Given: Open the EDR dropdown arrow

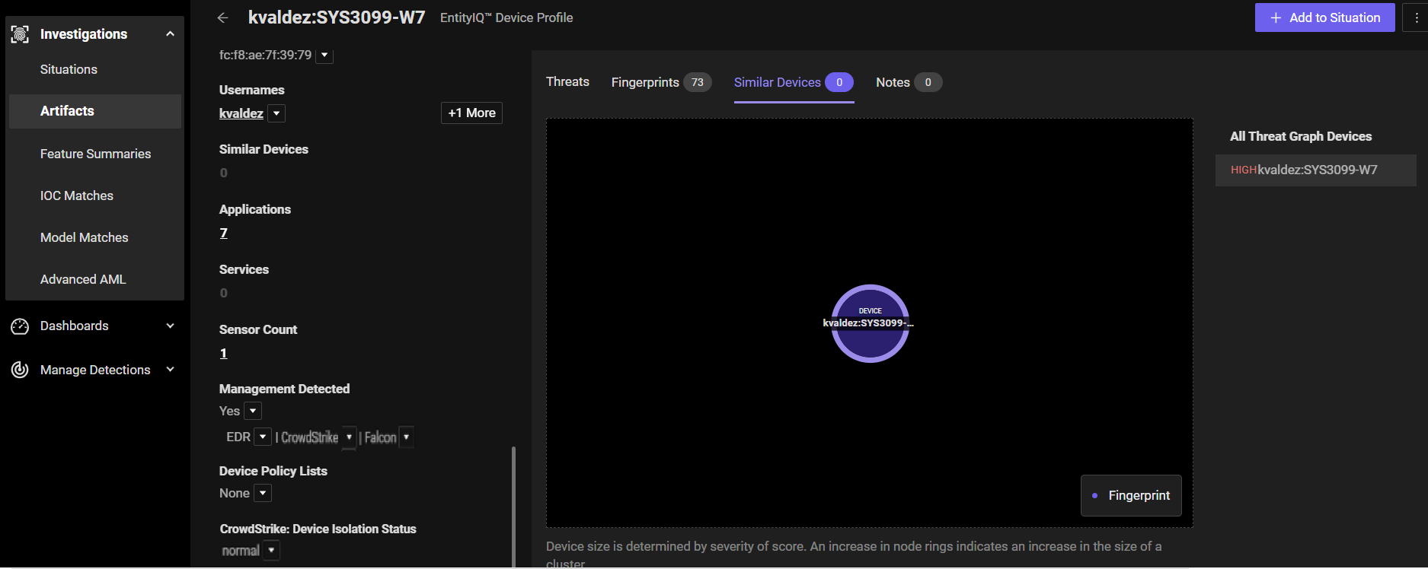Looking at the screenshot, I should click(263, 437).
